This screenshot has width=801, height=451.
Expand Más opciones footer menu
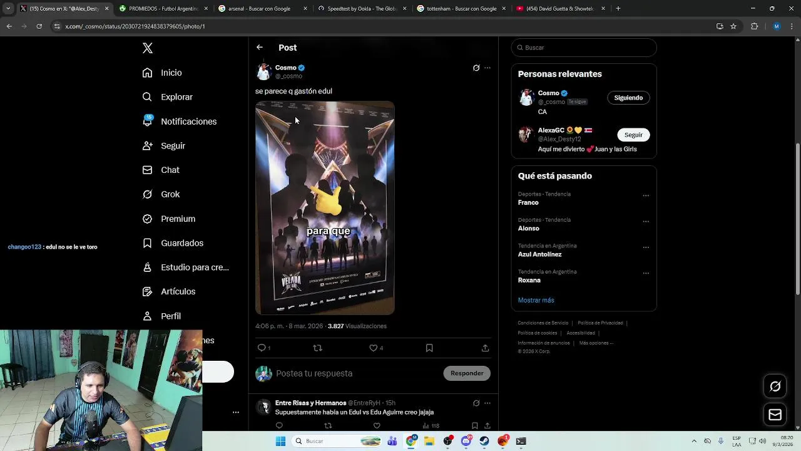coord(596,343)
